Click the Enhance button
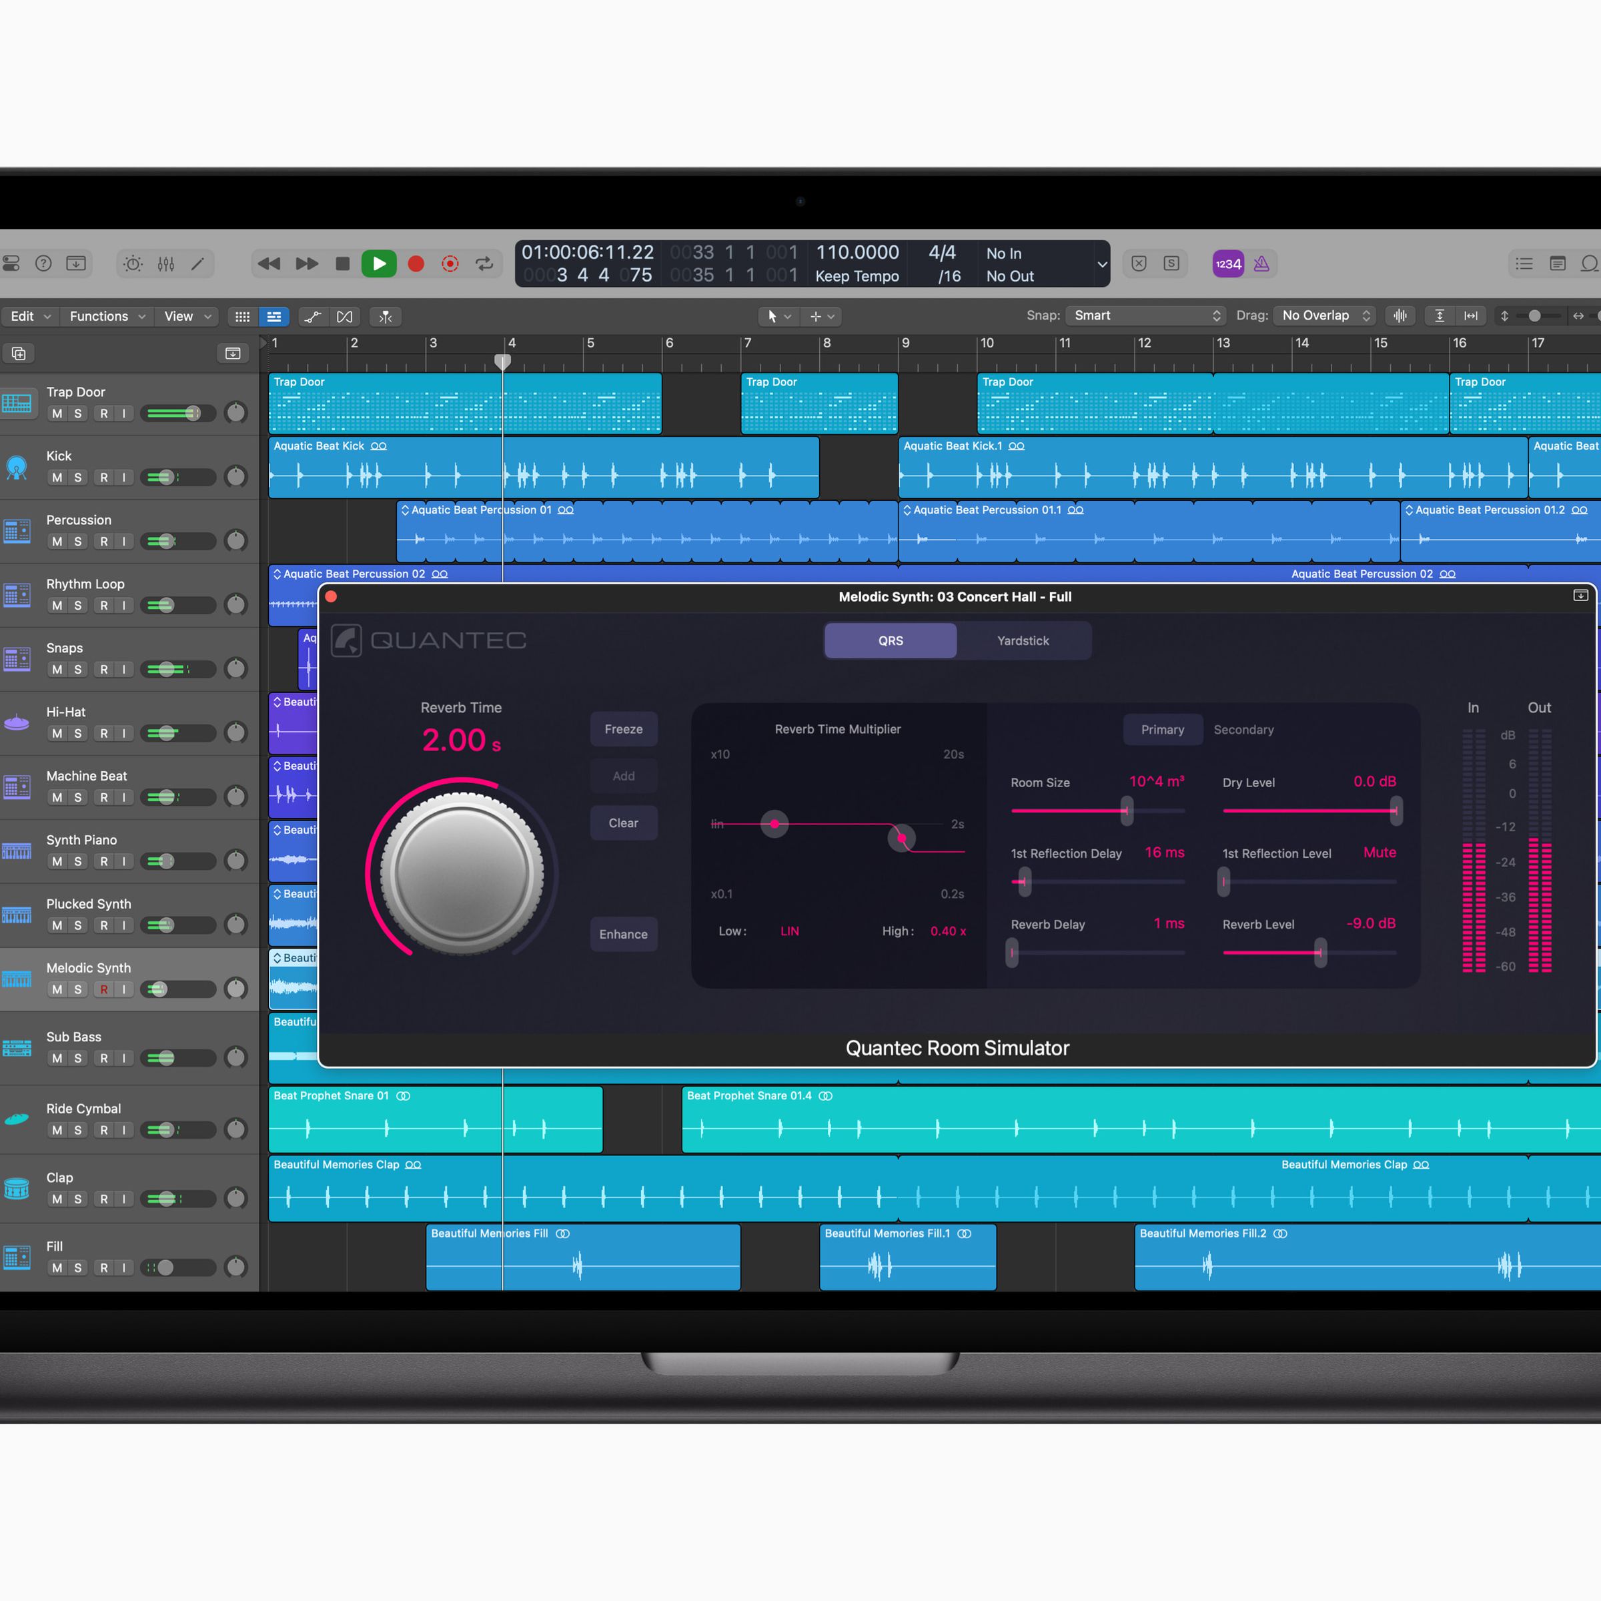This screenshot has height=1601, width=1601. (x=624, y=934)
